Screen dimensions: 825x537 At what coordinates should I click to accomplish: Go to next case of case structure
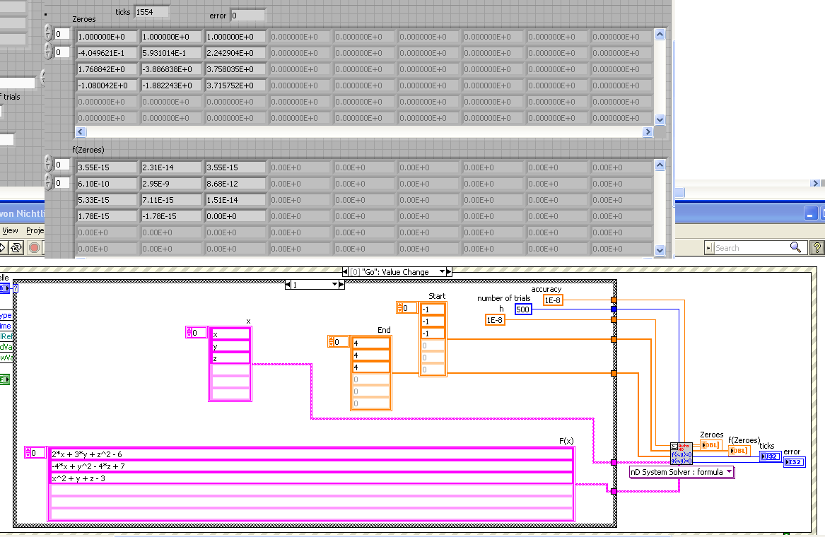click(341, 285)
